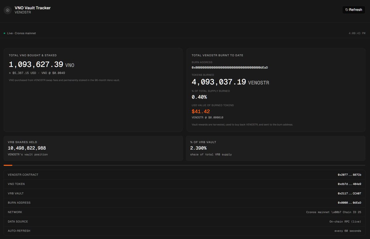Click the 4,093,037.19 VENOSTR burned amount
Image resolution: width=370 pixels, height=239 pixels.
pyautogui.click(x=230, y=82)
